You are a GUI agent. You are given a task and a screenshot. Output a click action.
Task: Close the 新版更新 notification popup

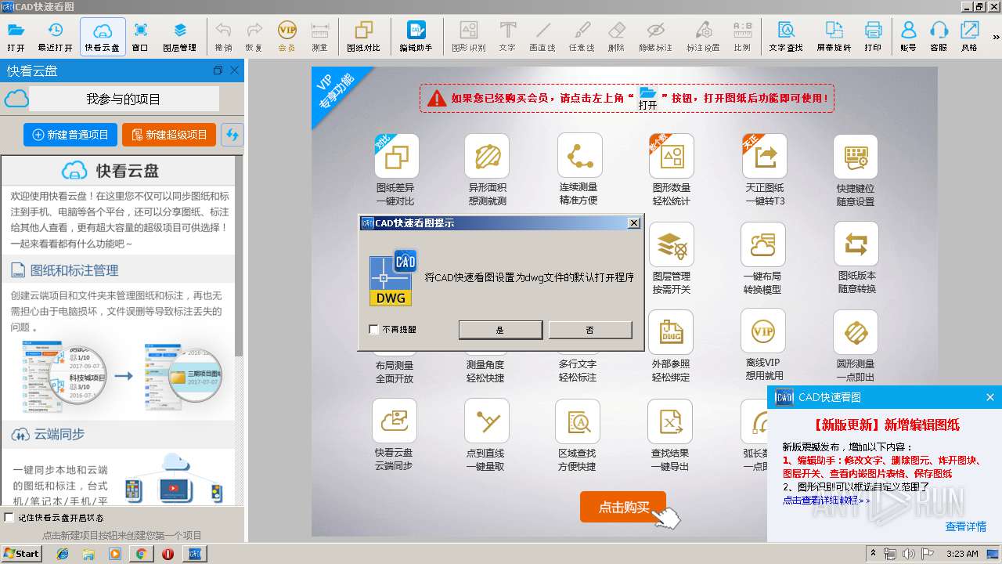click(989, 397)
